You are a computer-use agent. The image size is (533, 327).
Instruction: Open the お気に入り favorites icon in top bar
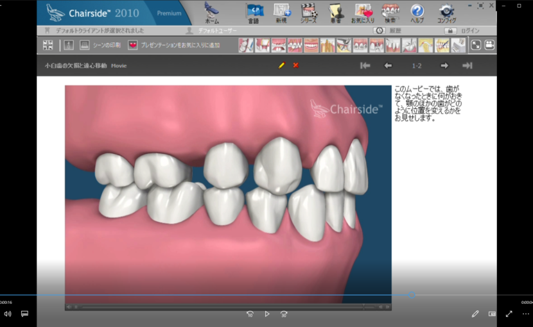(x=363, y=13)
